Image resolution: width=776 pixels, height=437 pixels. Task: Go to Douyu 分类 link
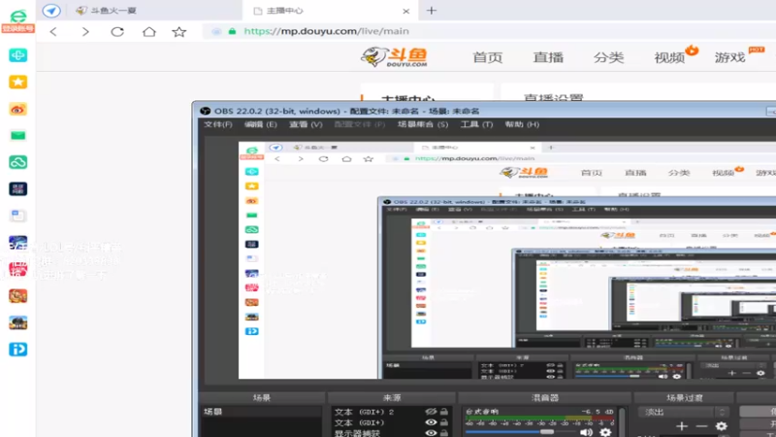pos(609,57)
